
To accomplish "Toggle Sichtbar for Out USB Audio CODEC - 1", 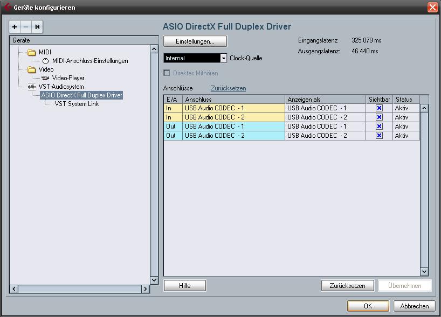I will tap(379, 126).
